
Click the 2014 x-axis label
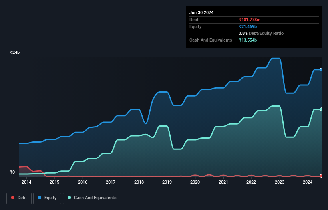pos(26,182)
